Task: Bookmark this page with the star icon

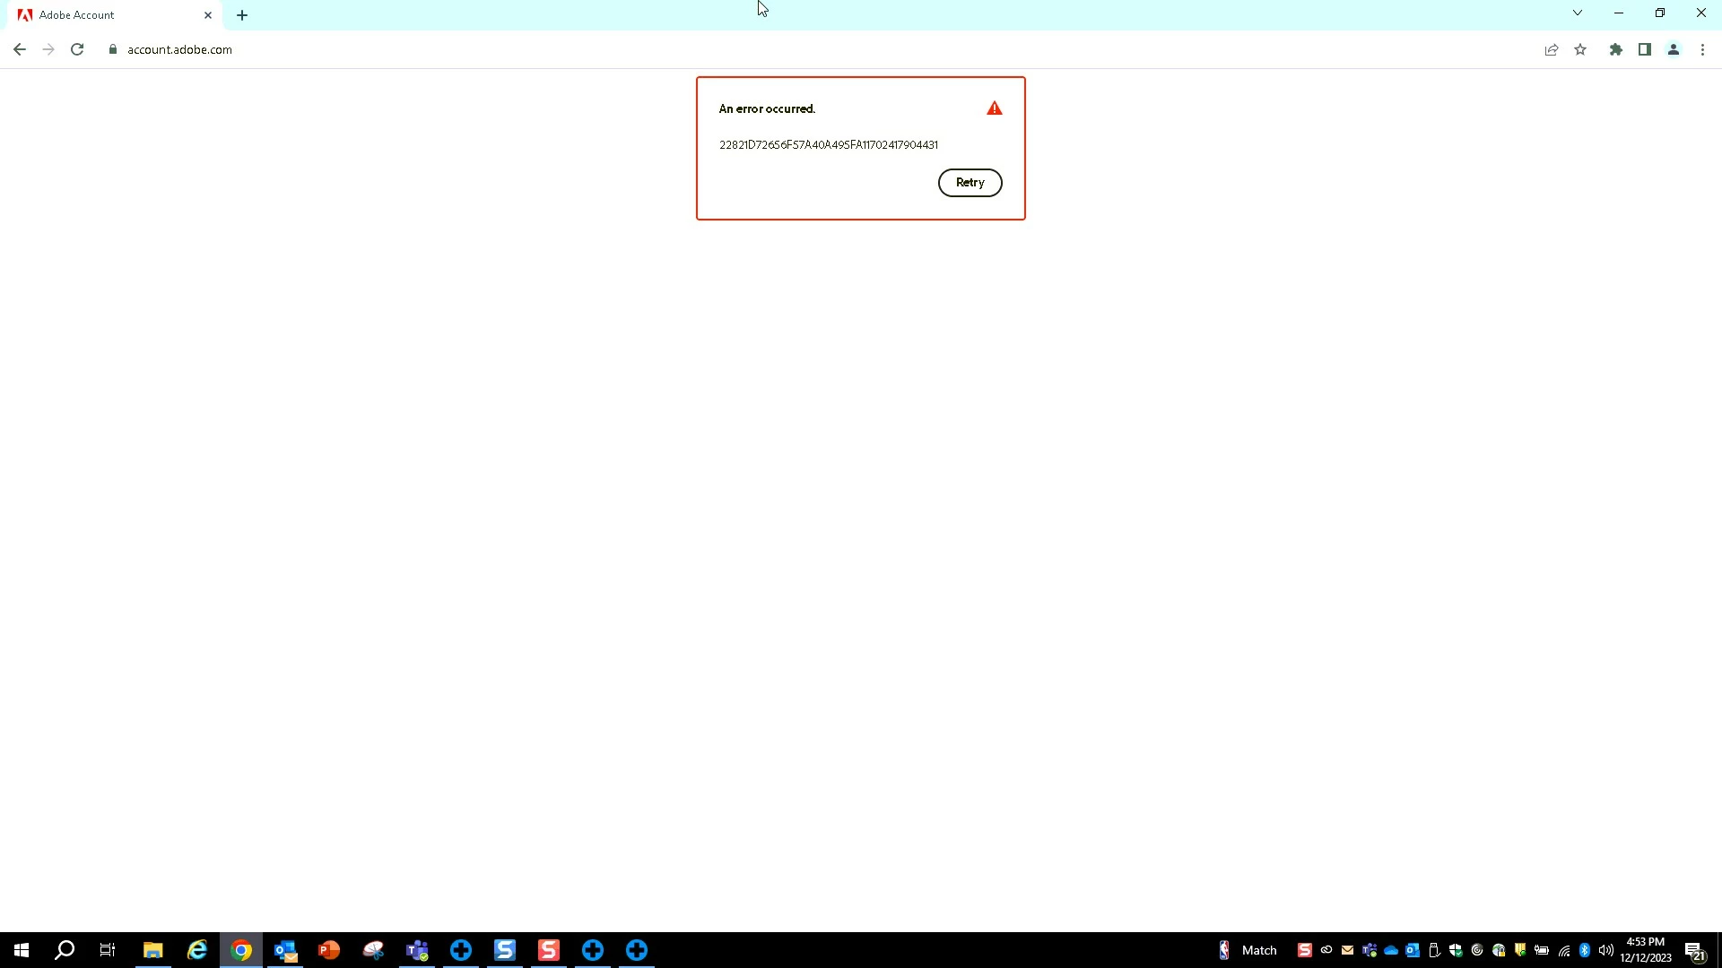Action: (1580, 50)
